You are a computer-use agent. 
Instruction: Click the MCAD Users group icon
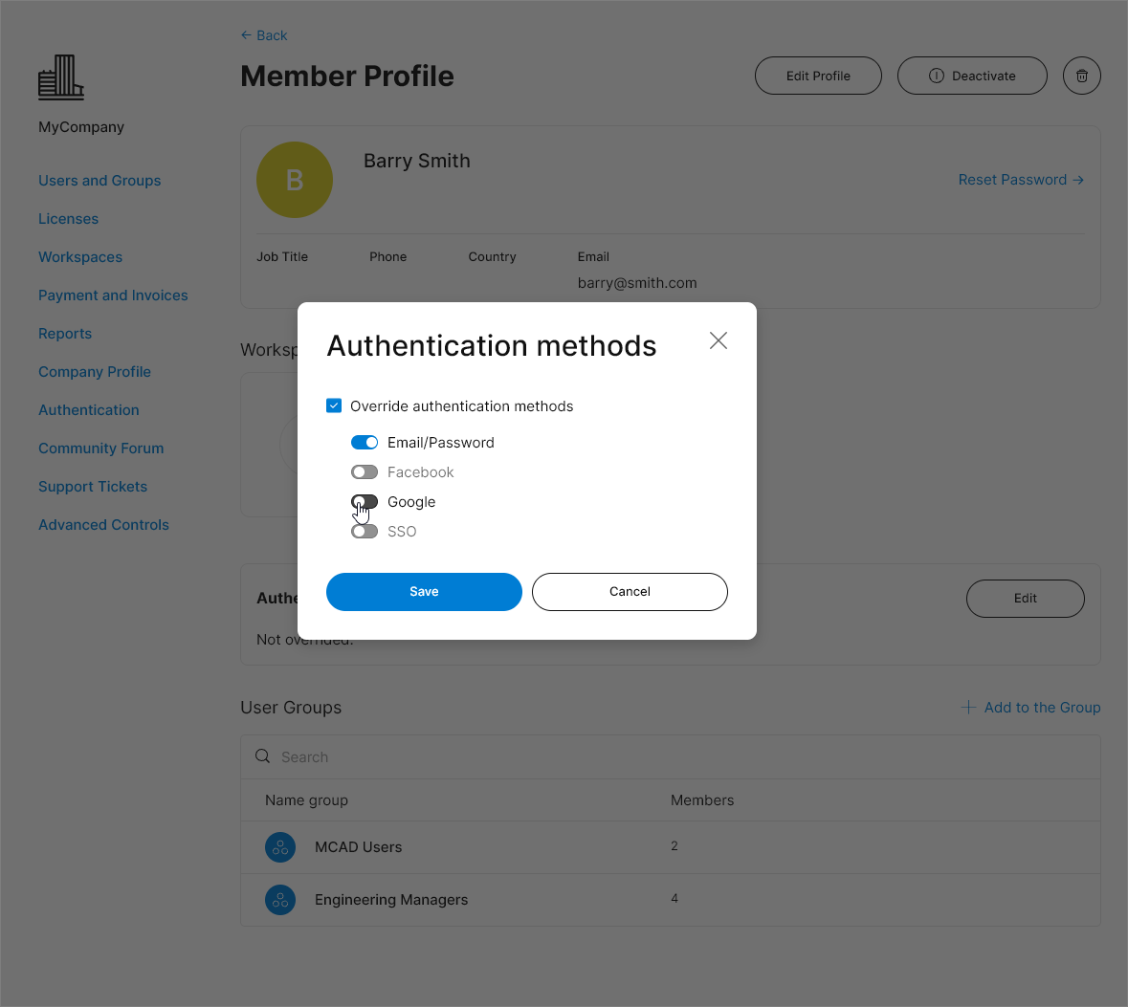click(x=280, y=847)
